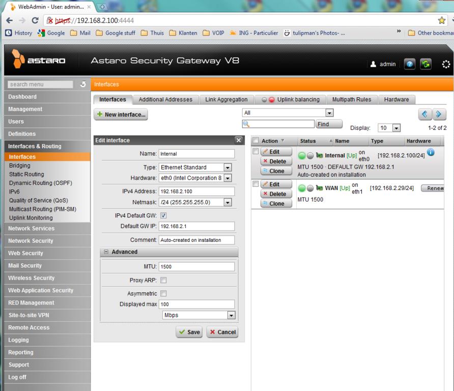The image size is (454, 391).
Task: Go to next page with right arrow
Action: pyautogui.click(x=439, y=114)
